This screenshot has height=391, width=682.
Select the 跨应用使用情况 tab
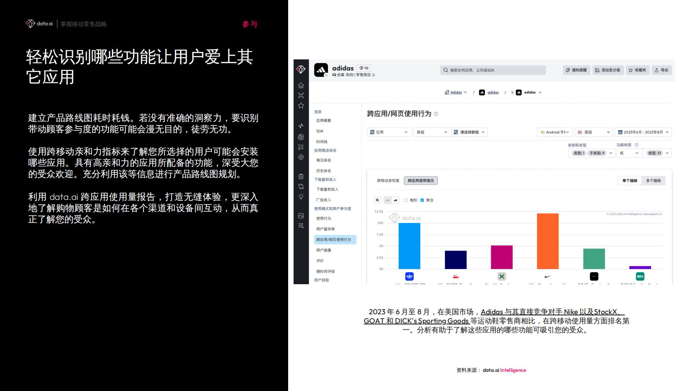(421, 181)
